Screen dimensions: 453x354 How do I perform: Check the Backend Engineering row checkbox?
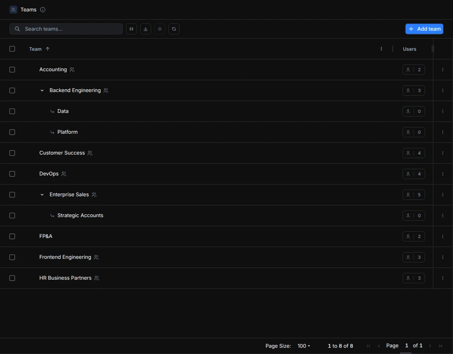tap(12, 90)
